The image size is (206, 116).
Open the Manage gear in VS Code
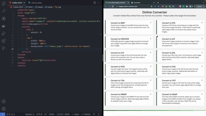[4, 109]
